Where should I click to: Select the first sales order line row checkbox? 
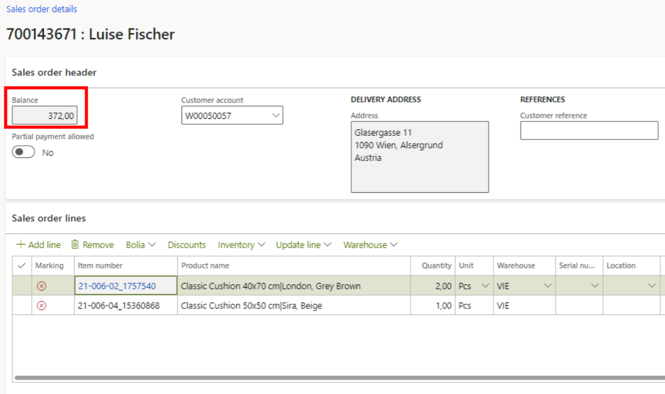point(22,286)
